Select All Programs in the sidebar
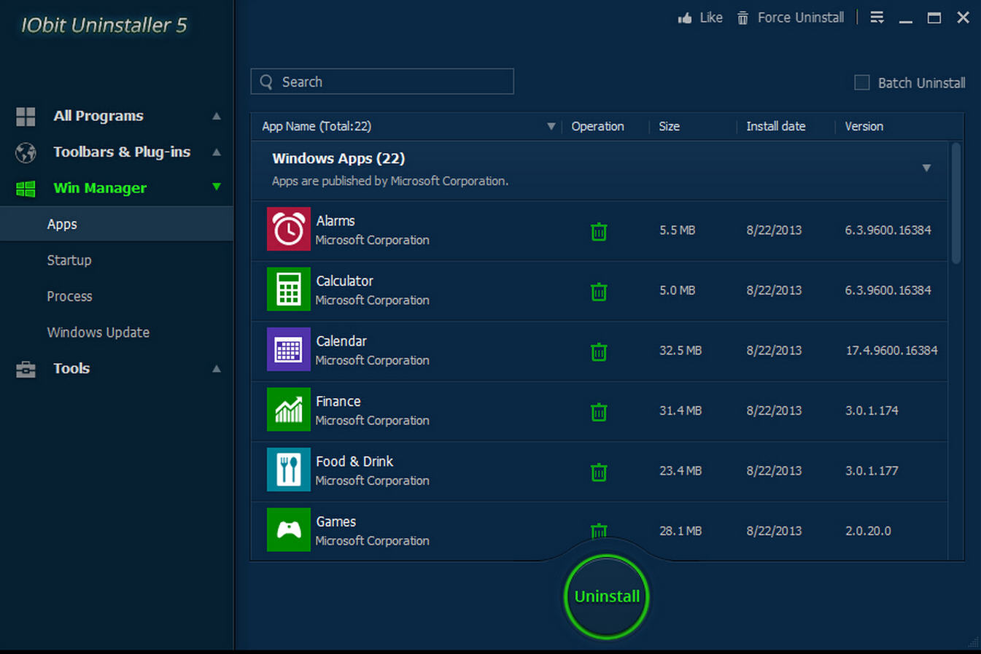Screen dimensions: 981x654 click(98, 116)
